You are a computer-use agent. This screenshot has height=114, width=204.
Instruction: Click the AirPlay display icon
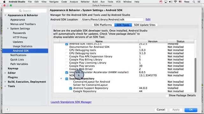(x=166, y=2)
